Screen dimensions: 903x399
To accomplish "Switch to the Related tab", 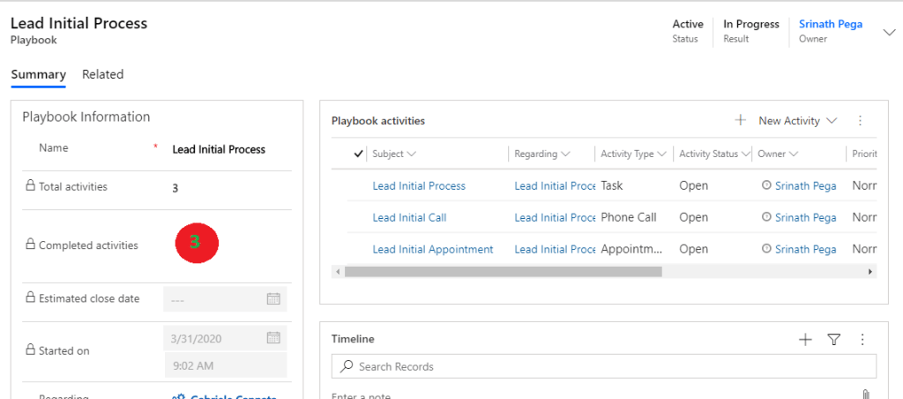I will (102, 75).
